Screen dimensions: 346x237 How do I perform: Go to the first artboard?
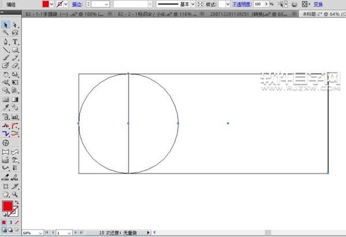coord(47,232)
